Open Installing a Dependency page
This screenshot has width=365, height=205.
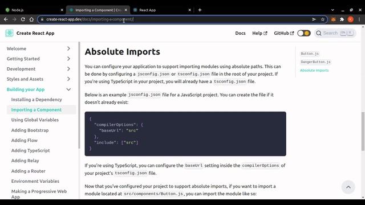36,100
